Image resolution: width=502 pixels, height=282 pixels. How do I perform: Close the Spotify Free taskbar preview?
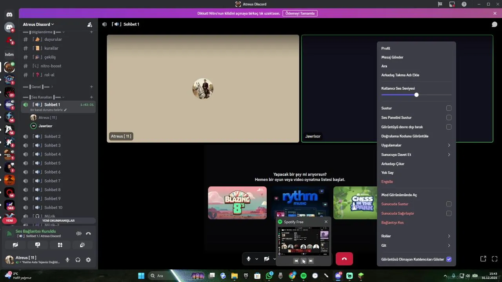pyautogui.click(x=326, y=222)
